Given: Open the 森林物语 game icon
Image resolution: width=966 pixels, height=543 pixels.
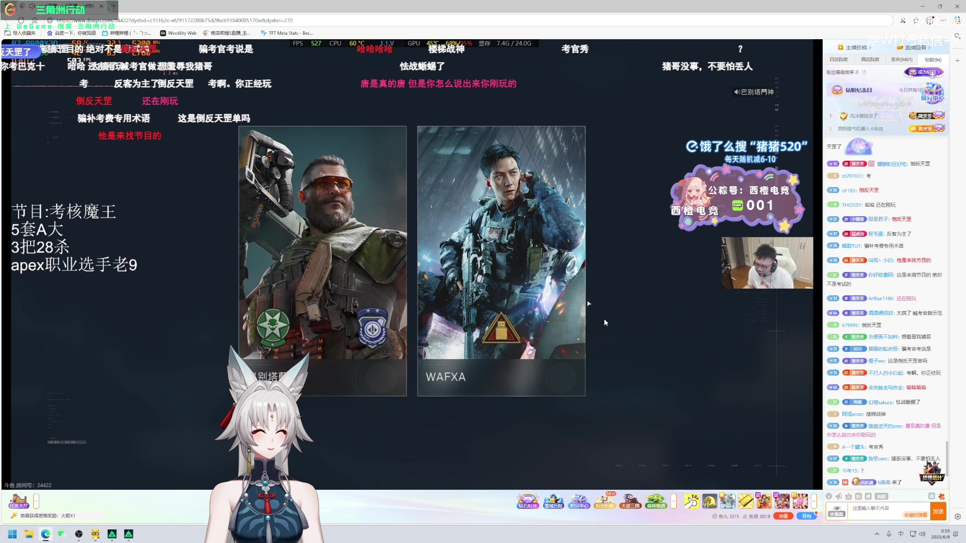Looking at the screenshot, I should pos(656,501).
